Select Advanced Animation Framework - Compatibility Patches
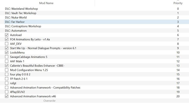The width and height of the screenshot is (189, 107). pos(45,87)
